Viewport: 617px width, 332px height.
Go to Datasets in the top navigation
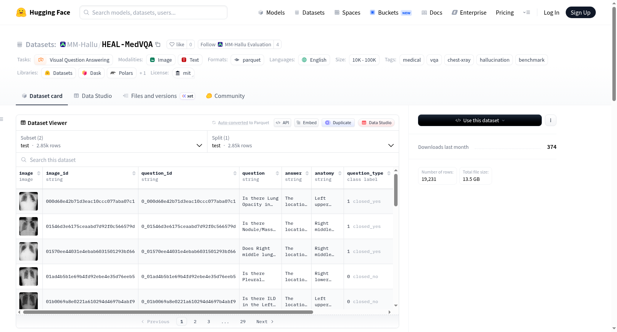[x=309, y=12]
